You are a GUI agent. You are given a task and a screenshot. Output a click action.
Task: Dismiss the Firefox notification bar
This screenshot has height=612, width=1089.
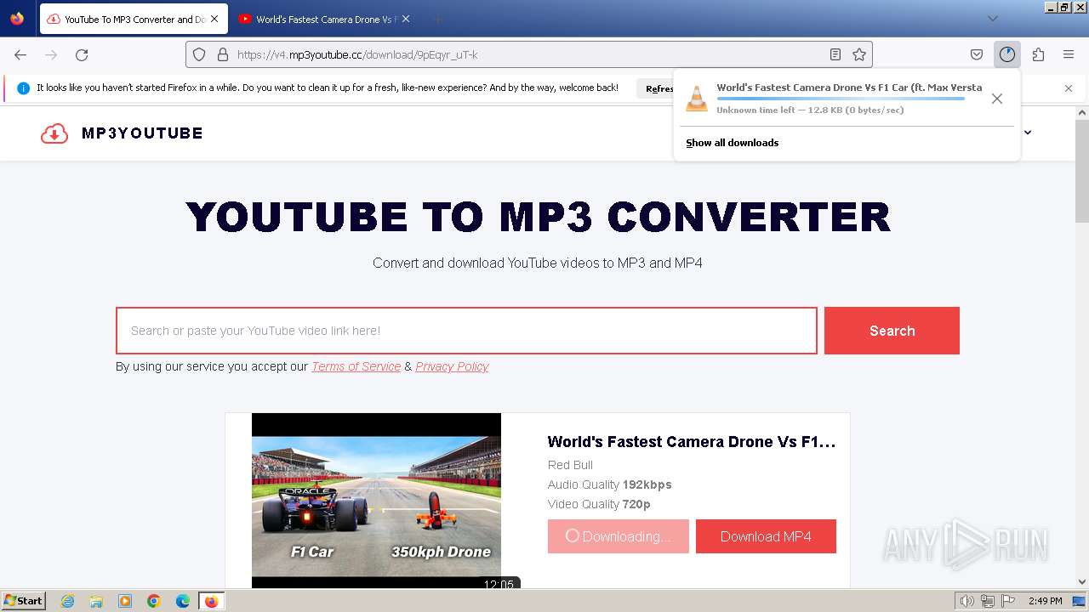coord(1069,88)
